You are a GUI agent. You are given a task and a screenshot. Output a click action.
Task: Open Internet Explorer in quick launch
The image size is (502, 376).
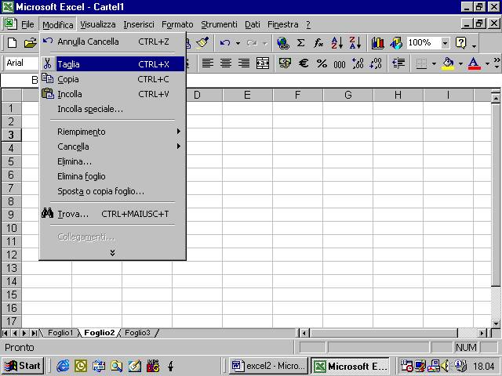pos(63,366)
